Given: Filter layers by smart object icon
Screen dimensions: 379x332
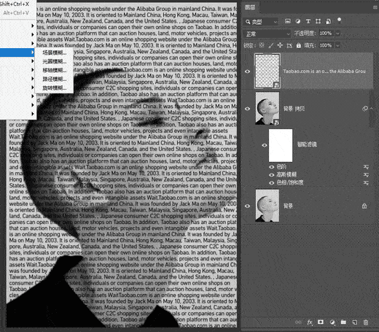Looking at the screenshot, I should [328, 21].
